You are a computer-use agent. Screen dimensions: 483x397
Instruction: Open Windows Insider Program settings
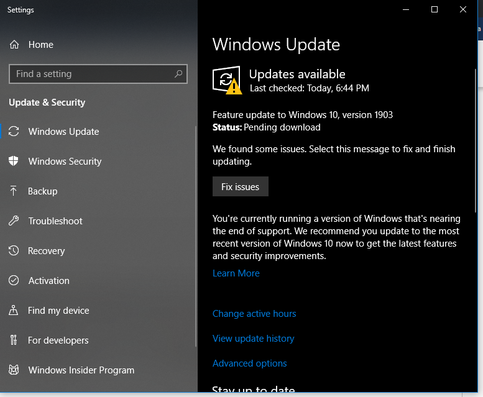tap(99, 370)
